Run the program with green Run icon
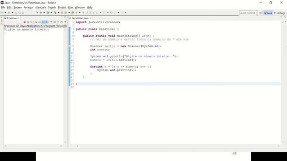Screen dimensions: 287x161 pyautogui.click(x=48, y=13)
